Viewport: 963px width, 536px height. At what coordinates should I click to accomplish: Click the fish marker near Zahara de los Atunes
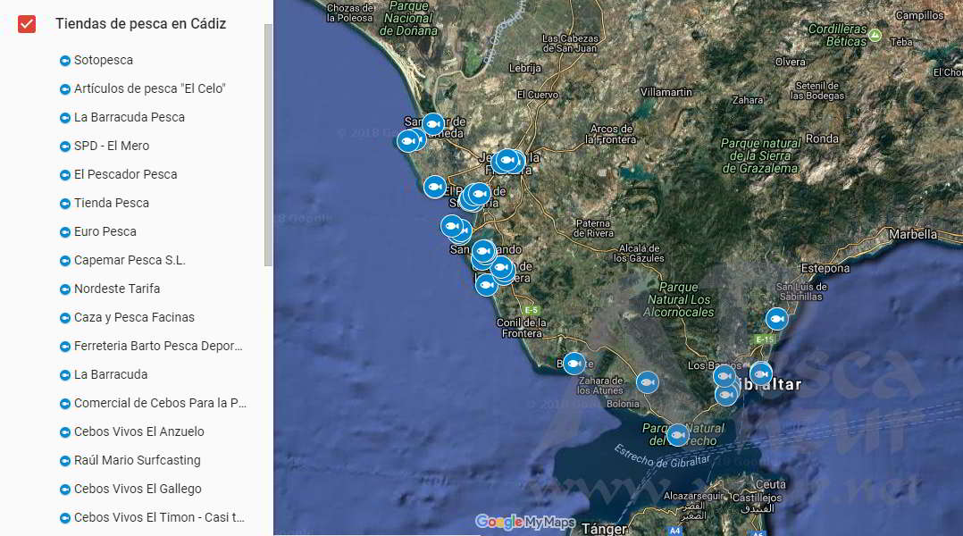point(574,364)
